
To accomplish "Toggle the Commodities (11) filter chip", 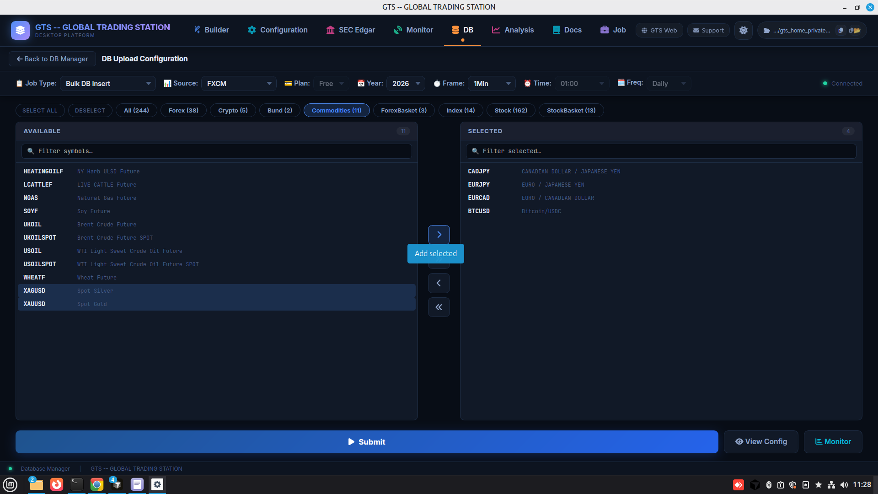I will coord(337,110).
